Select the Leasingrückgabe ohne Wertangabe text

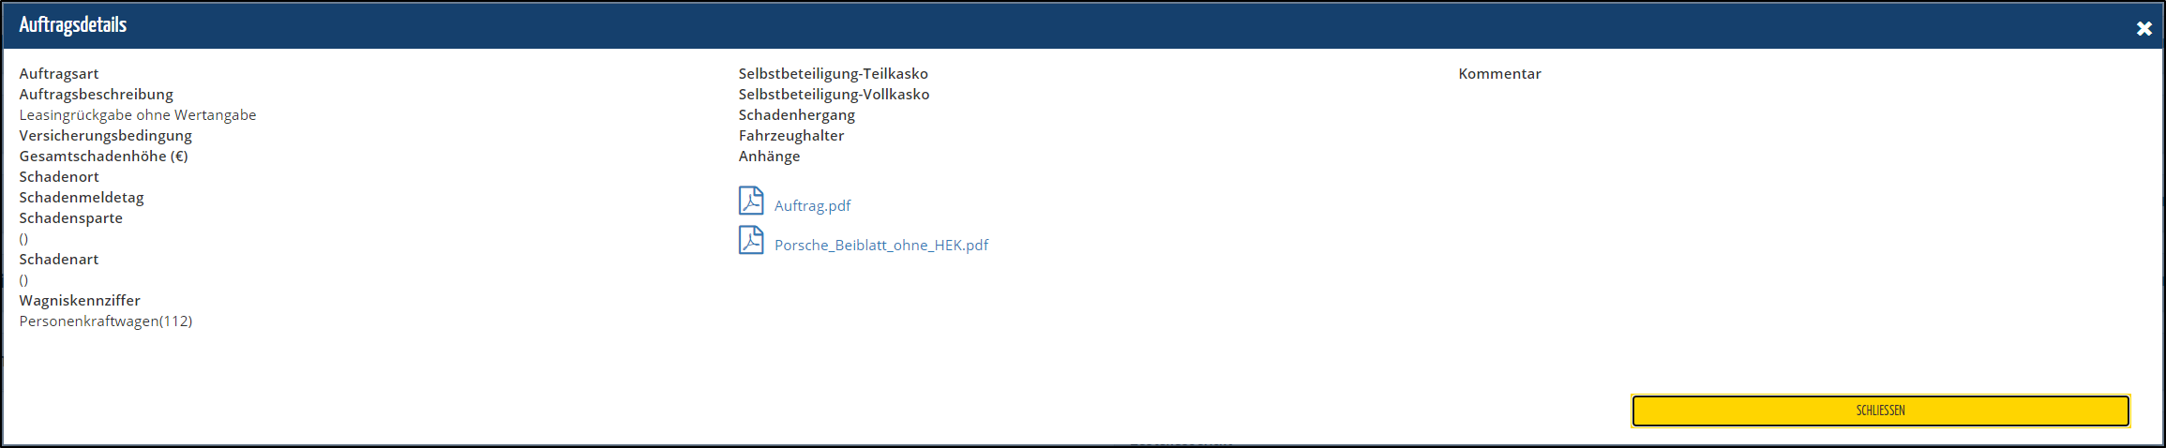(x=138, y=115)
